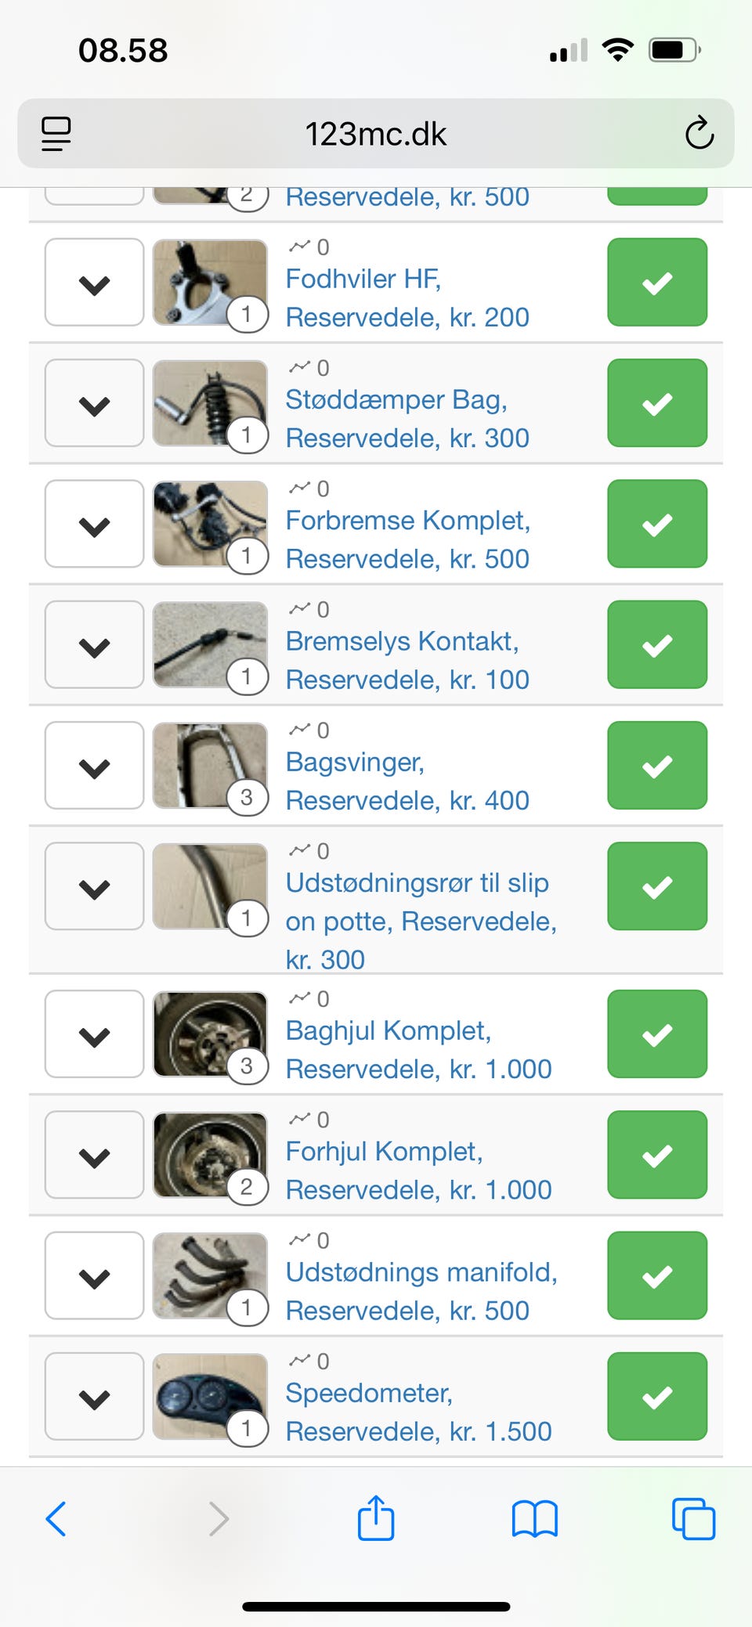Tap the Safari forward arrow
The image size is (752, 1627).
(x=219, y=1519)
